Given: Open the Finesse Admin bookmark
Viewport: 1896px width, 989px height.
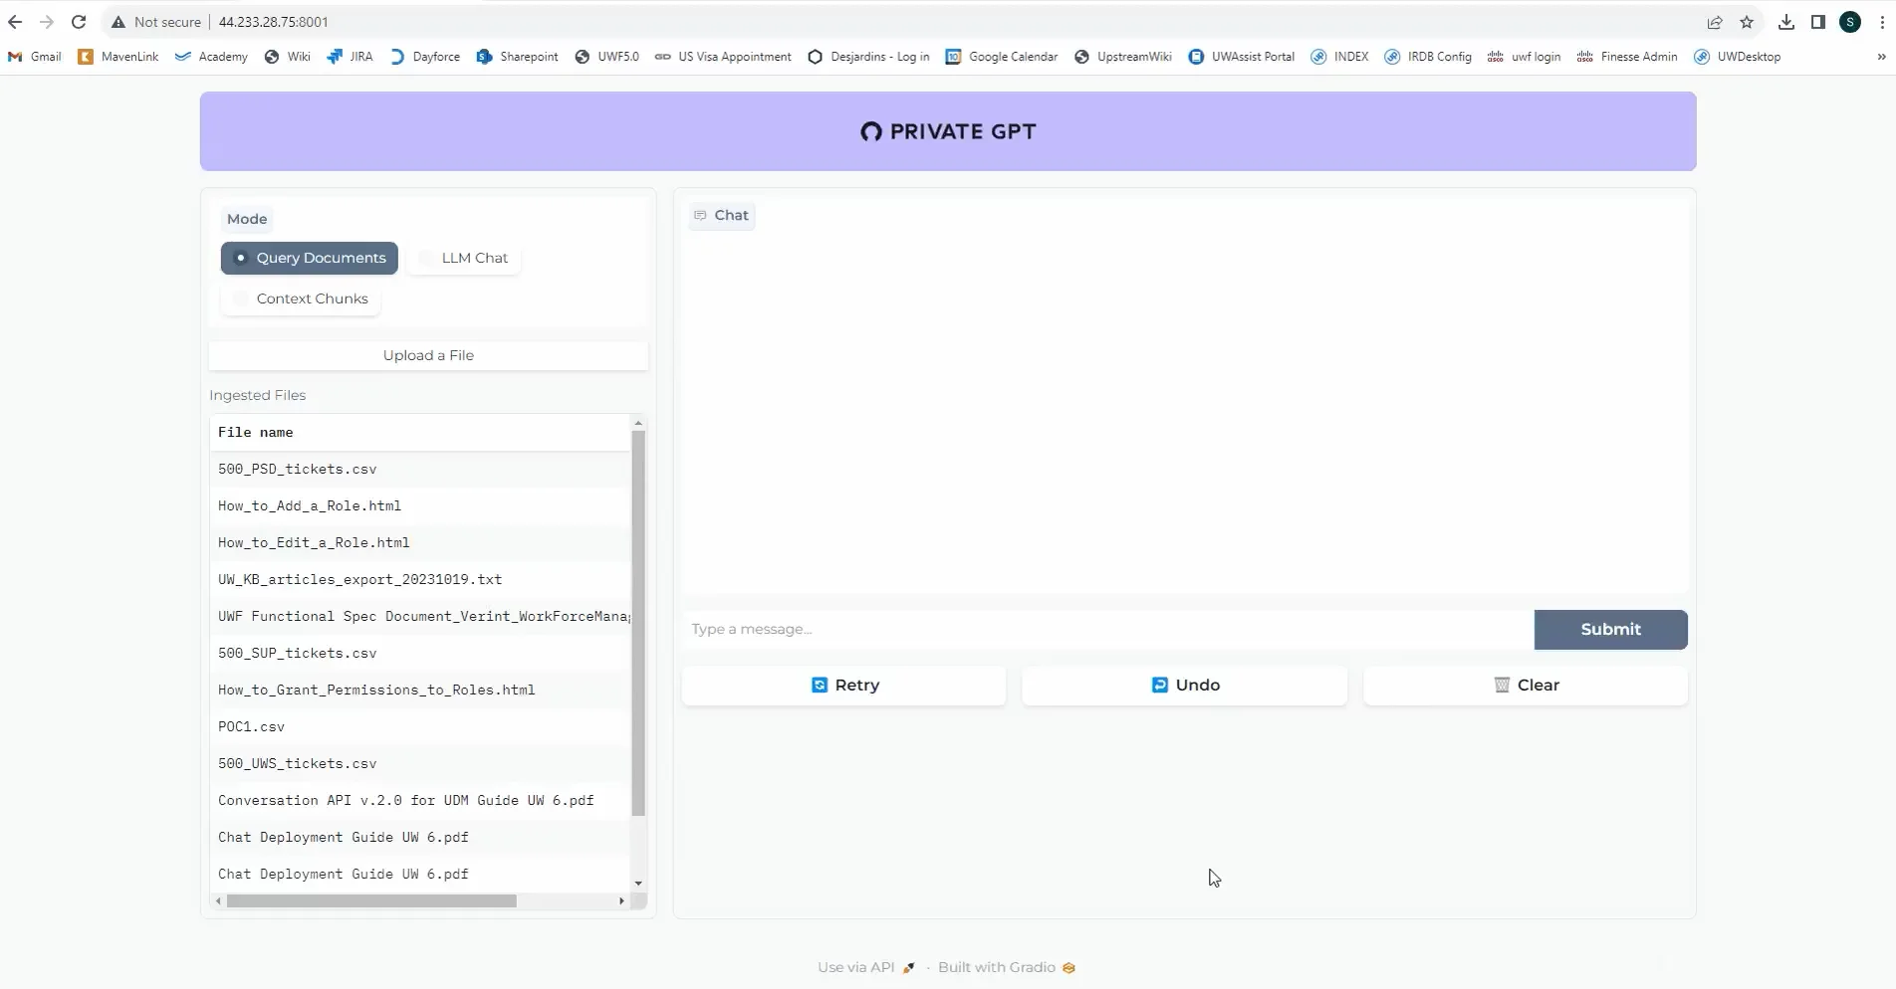Looking at the screenshot, I should tap(1627, 57).
